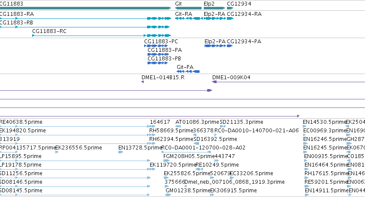Open the Elp2-RA transcript label
This screenshot has width=365, height=197.
click(x=214, y=14)
